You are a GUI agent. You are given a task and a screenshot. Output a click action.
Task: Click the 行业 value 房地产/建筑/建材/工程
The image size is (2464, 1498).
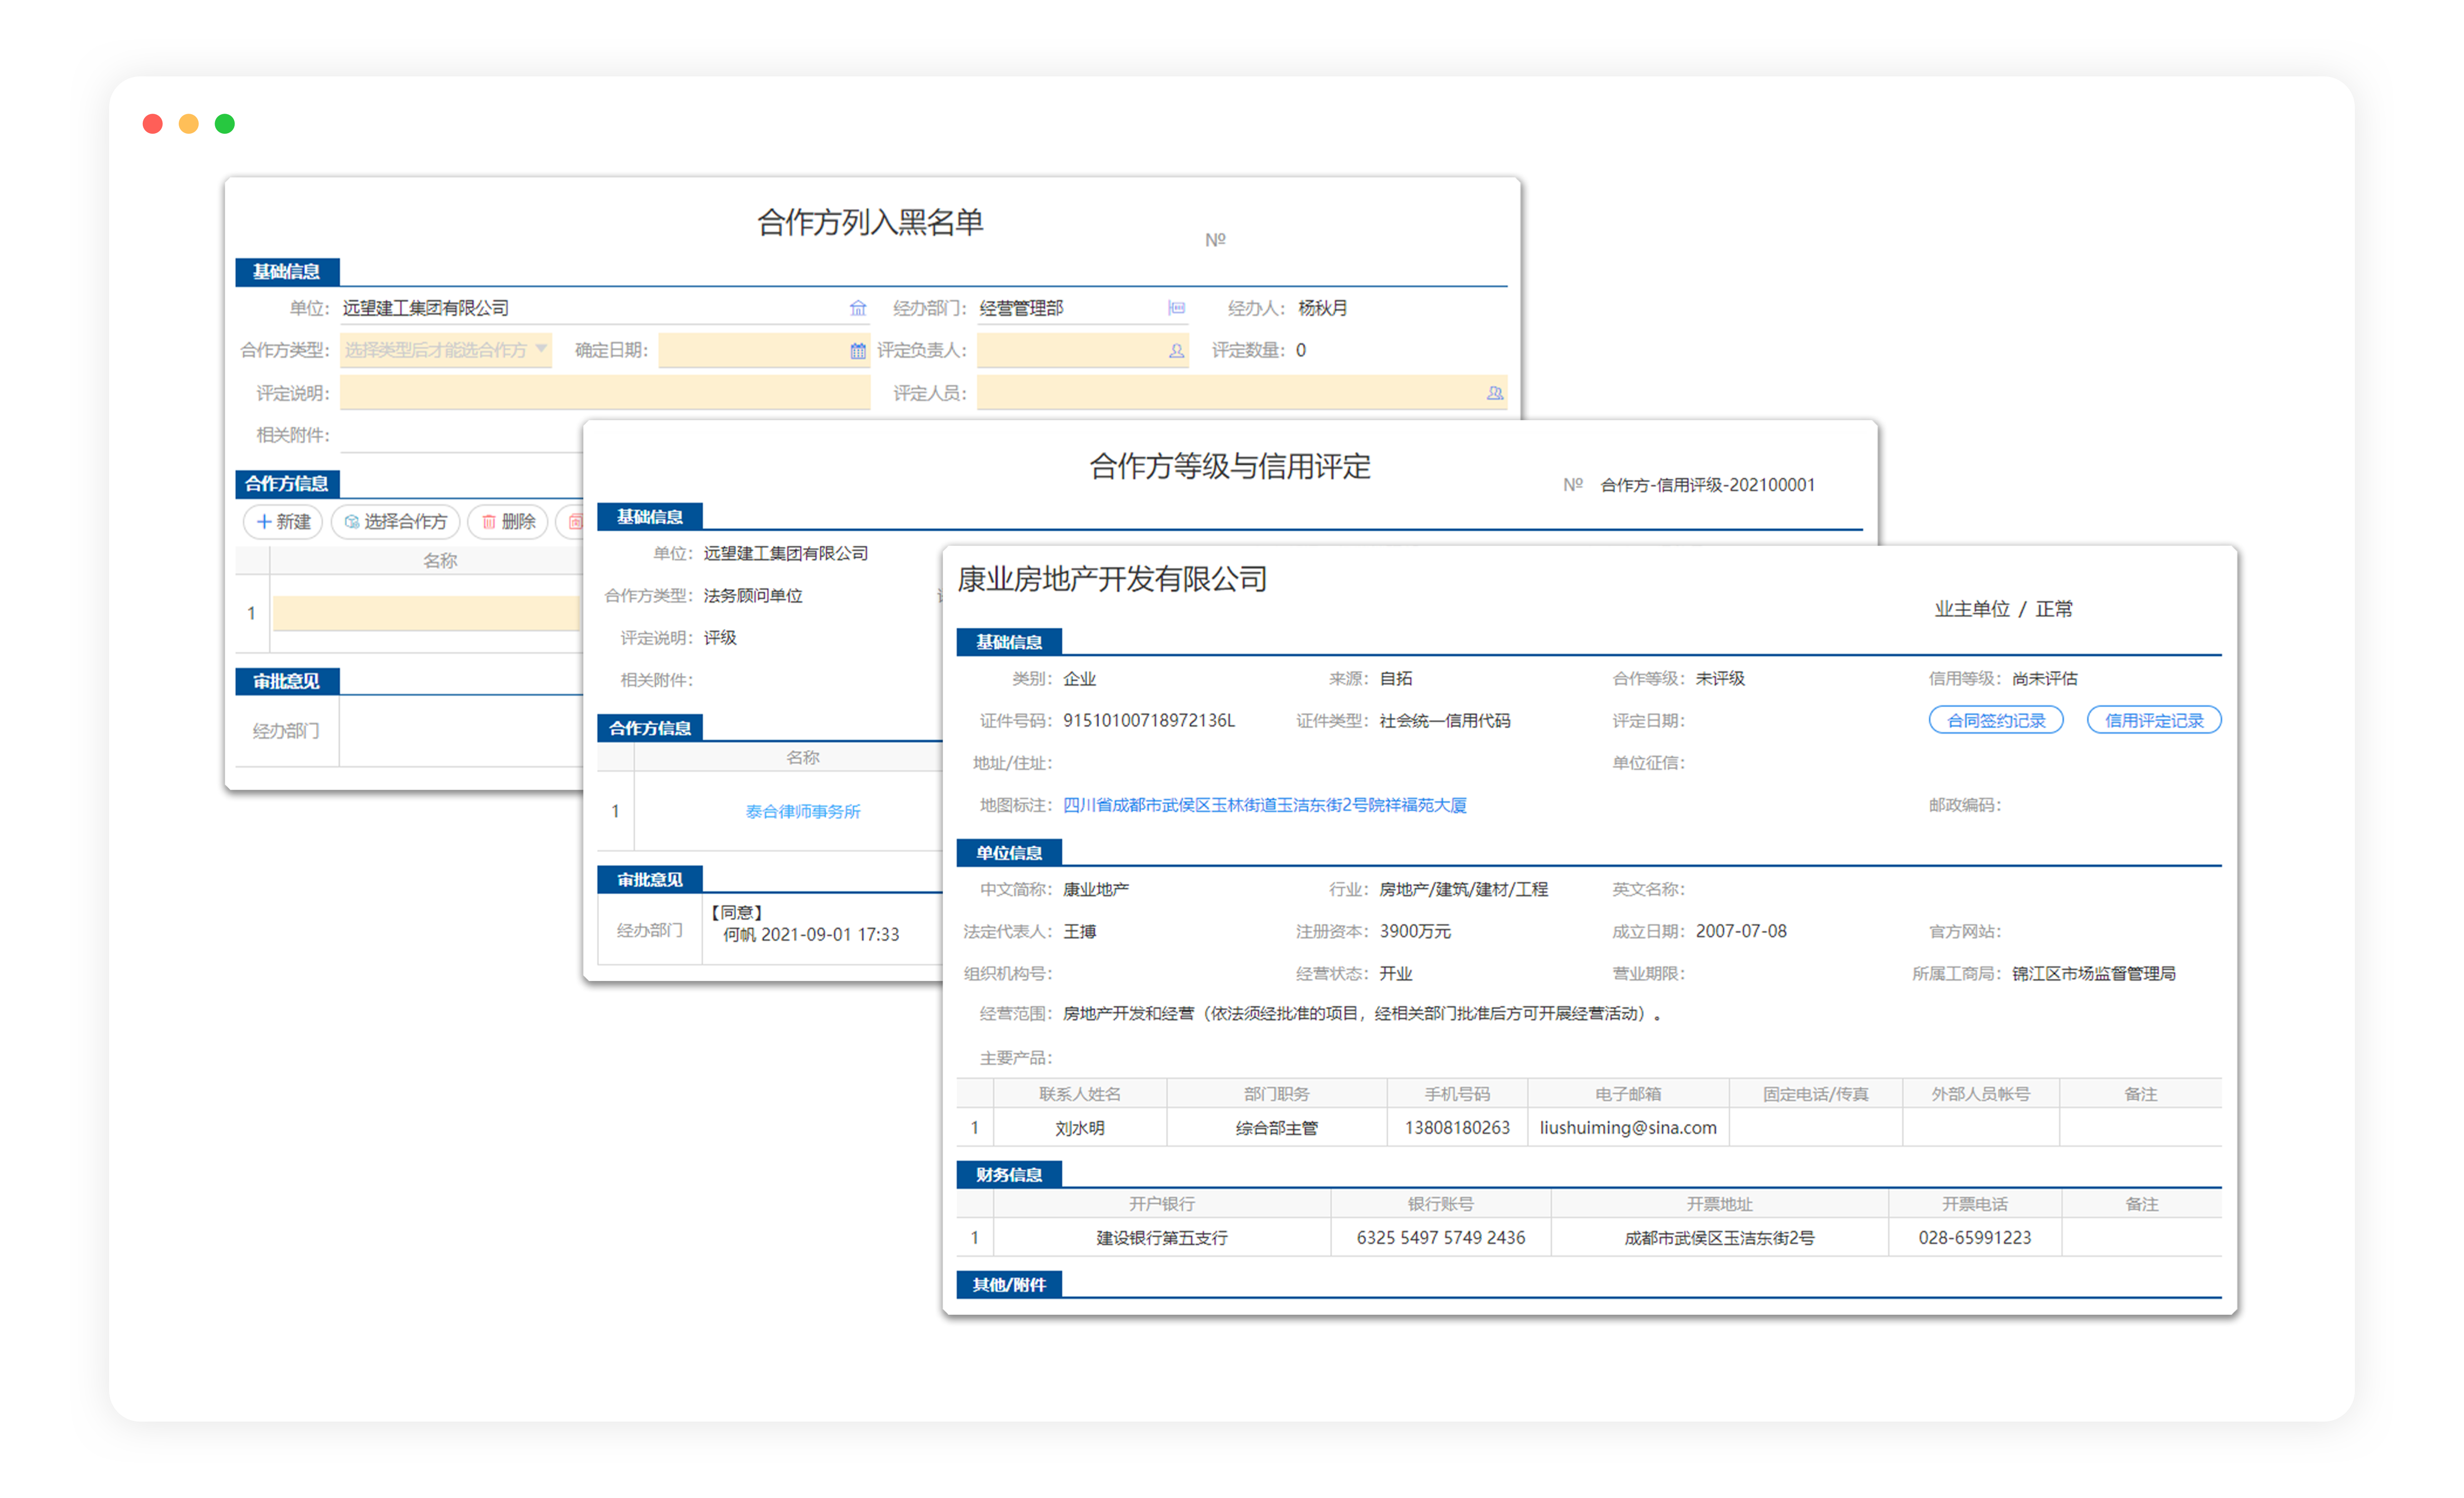click(1463, 889)
